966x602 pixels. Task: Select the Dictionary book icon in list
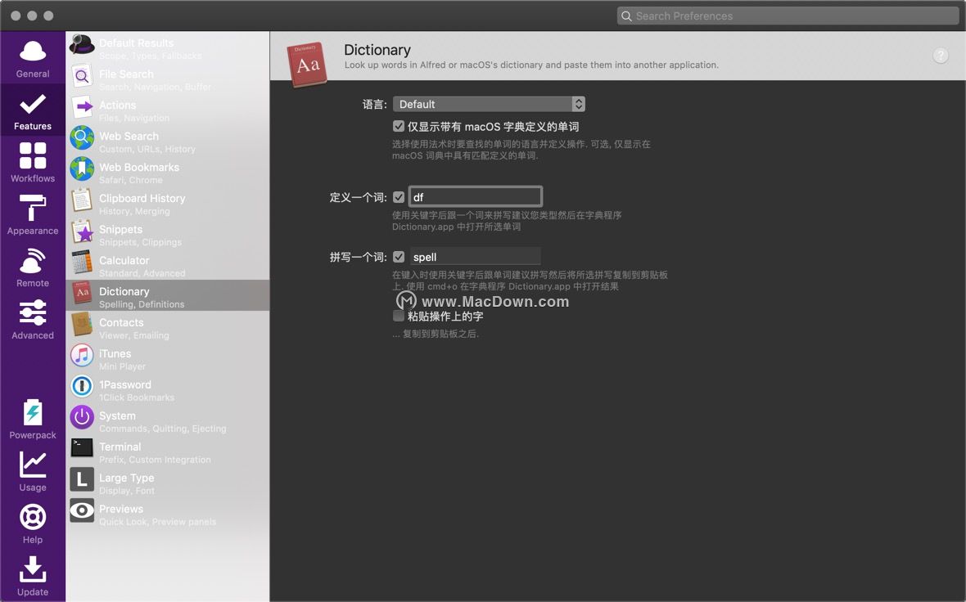coord(81,293)
